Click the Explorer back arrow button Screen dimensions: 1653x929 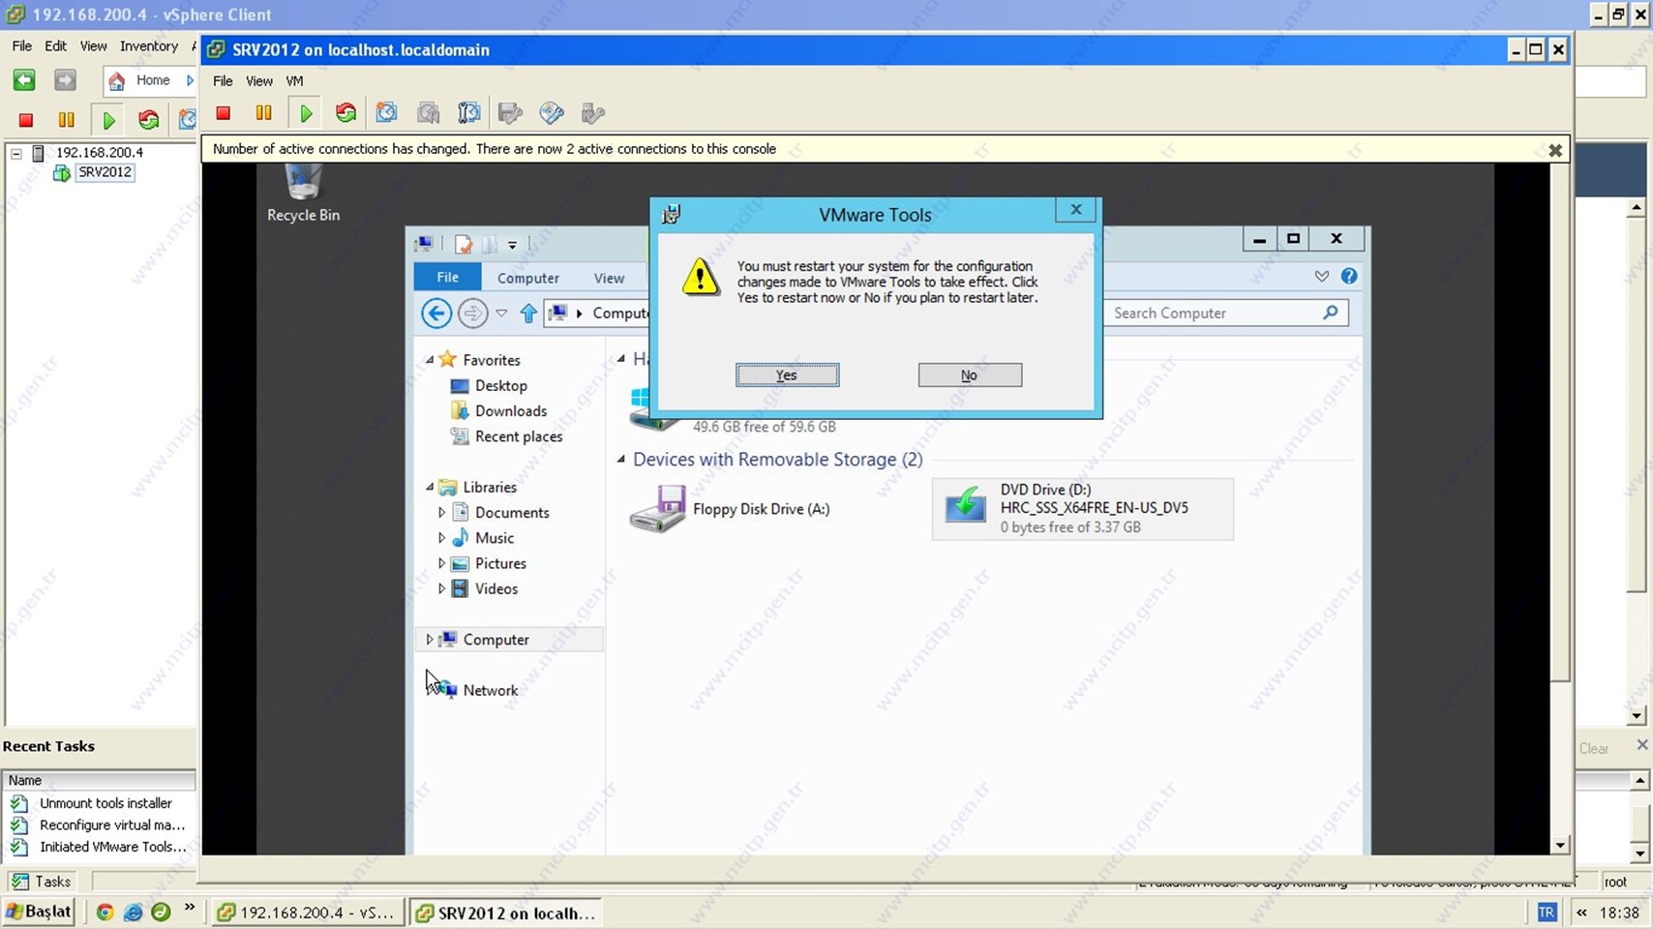pos(436,314)
